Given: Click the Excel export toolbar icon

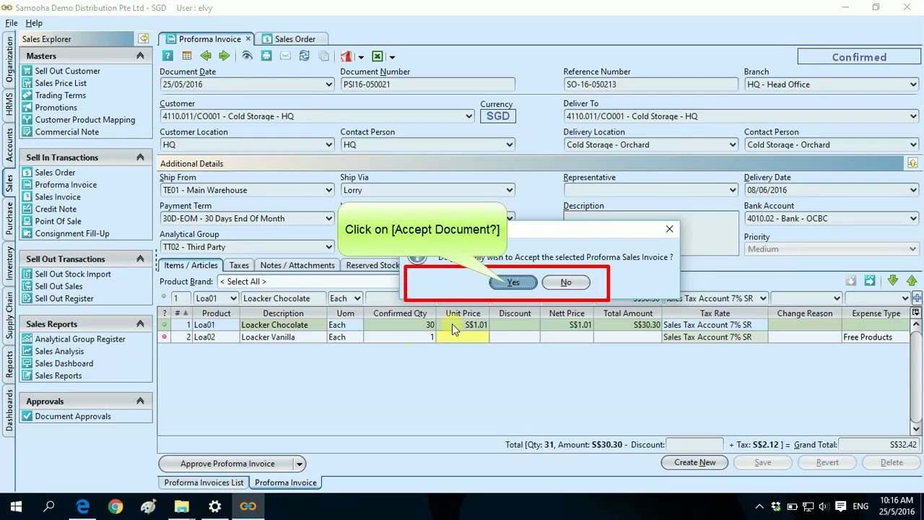Looking at the screenshot, I should [377, 56].
